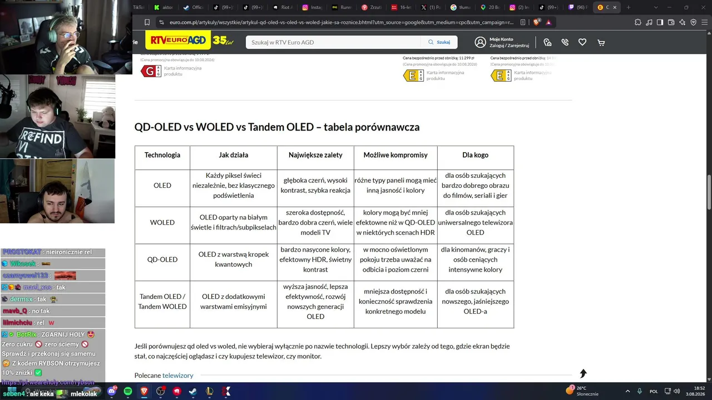Click the back-to-top arrow
Image resolution: width=712 pixels, height=400 pixels.
click(583, 373)
